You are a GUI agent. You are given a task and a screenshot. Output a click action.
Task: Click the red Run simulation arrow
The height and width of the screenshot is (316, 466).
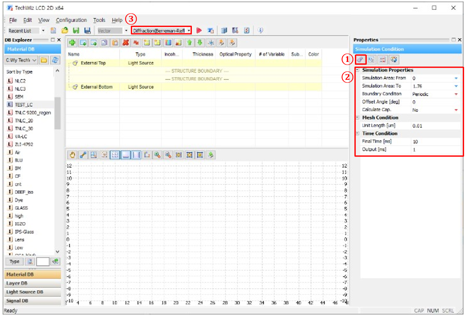pos(199,31)
